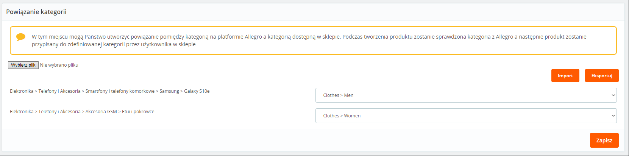Click the "Nie wybrano pliku" file label
The height and width of the screenshot is (156, 629).
[x=59, y=65]
